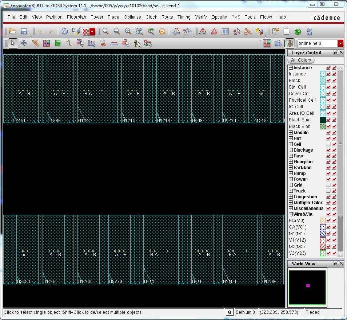
Task: Click the All Colors button
Action: click(301, 60)
